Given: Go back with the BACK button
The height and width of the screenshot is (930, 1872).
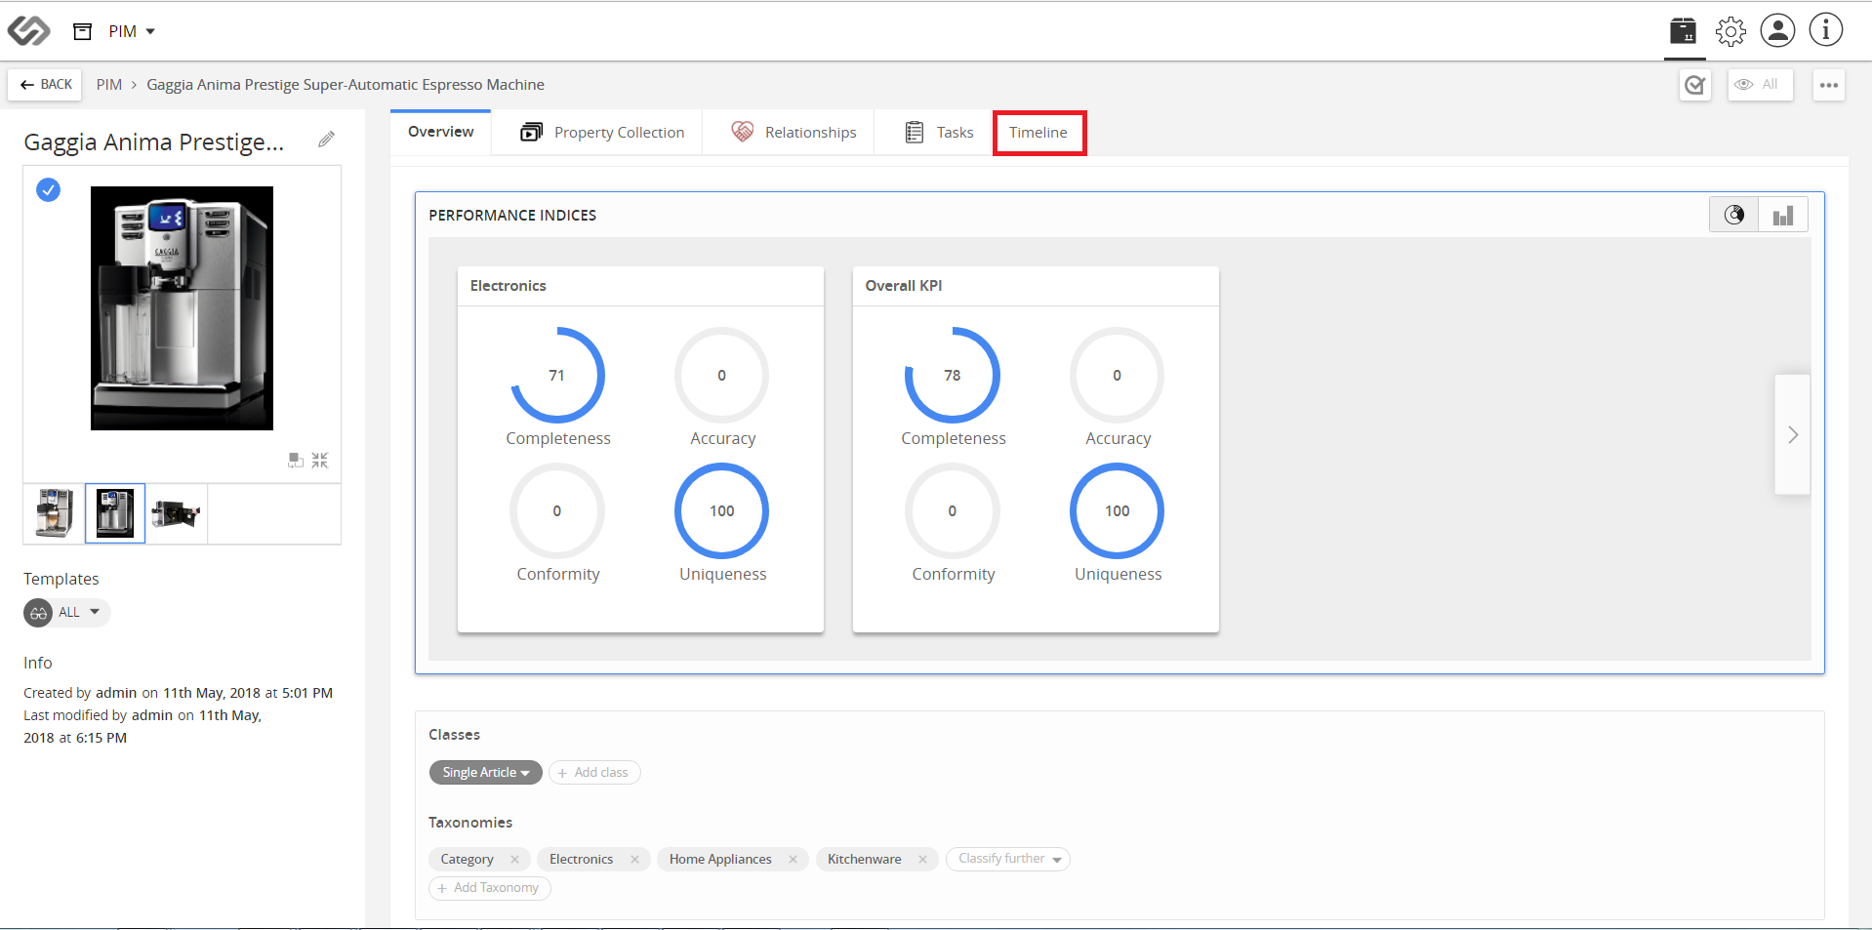Looking at the screenshot, I should pos(46,85).
